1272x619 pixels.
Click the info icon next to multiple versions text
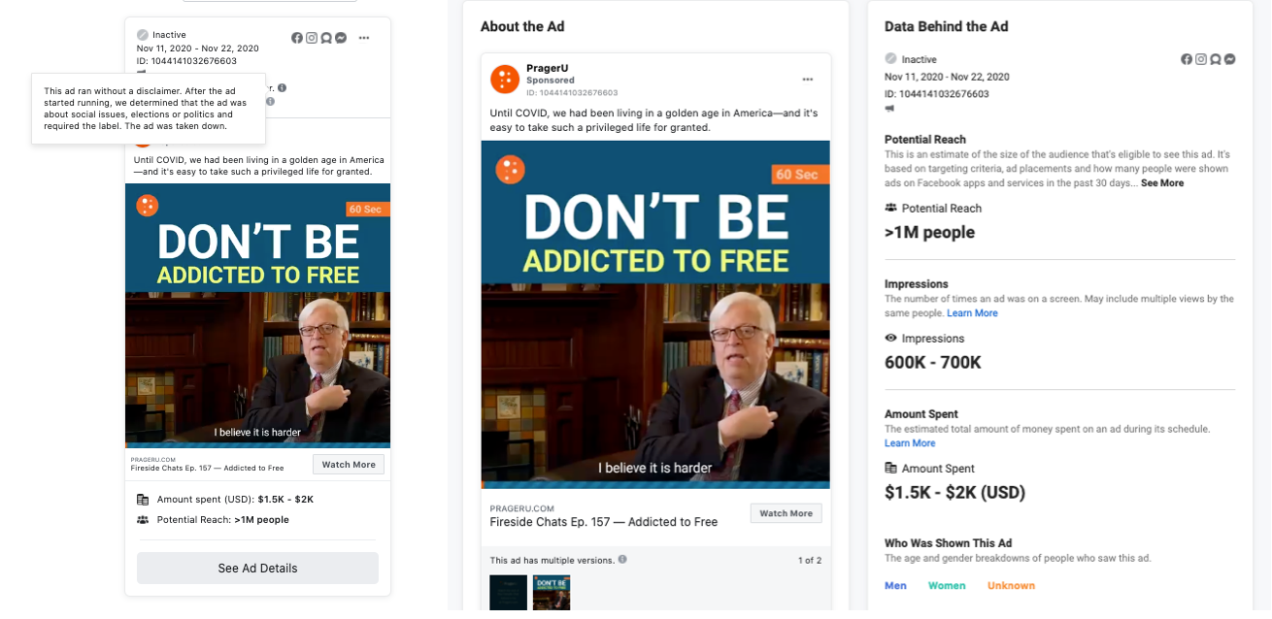(622, 560)
